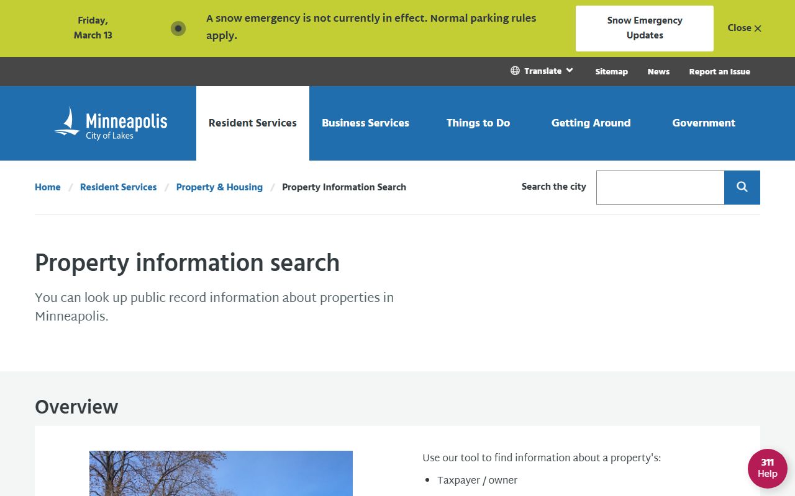
Task: Click the globe icon next to Translate
Action: coord(515,71)
